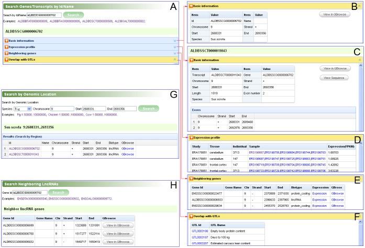
Task: Click orange icon on Neighboring genes header in panel E
Action: click(191, 179)
